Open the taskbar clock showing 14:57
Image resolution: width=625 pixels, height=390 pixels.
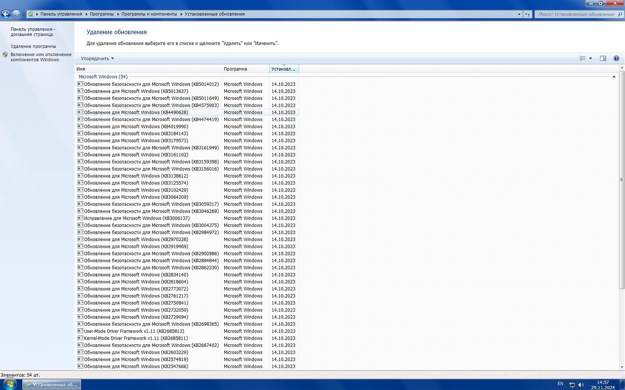click(603, 385)
